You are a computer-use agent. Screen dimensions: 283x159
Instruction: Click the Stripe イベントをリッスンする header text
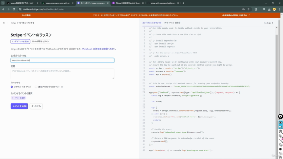click(x=23, y=23)
